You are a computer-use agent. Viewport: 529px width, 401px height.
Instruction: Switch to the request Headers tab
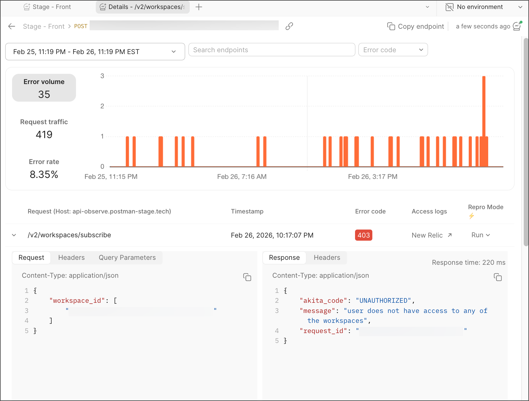tap(71, 258)
